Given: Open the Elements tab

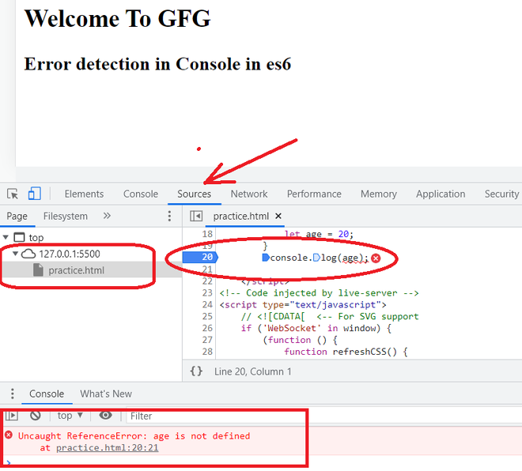Looking at the screenshot, I should [x=84, y=194].
